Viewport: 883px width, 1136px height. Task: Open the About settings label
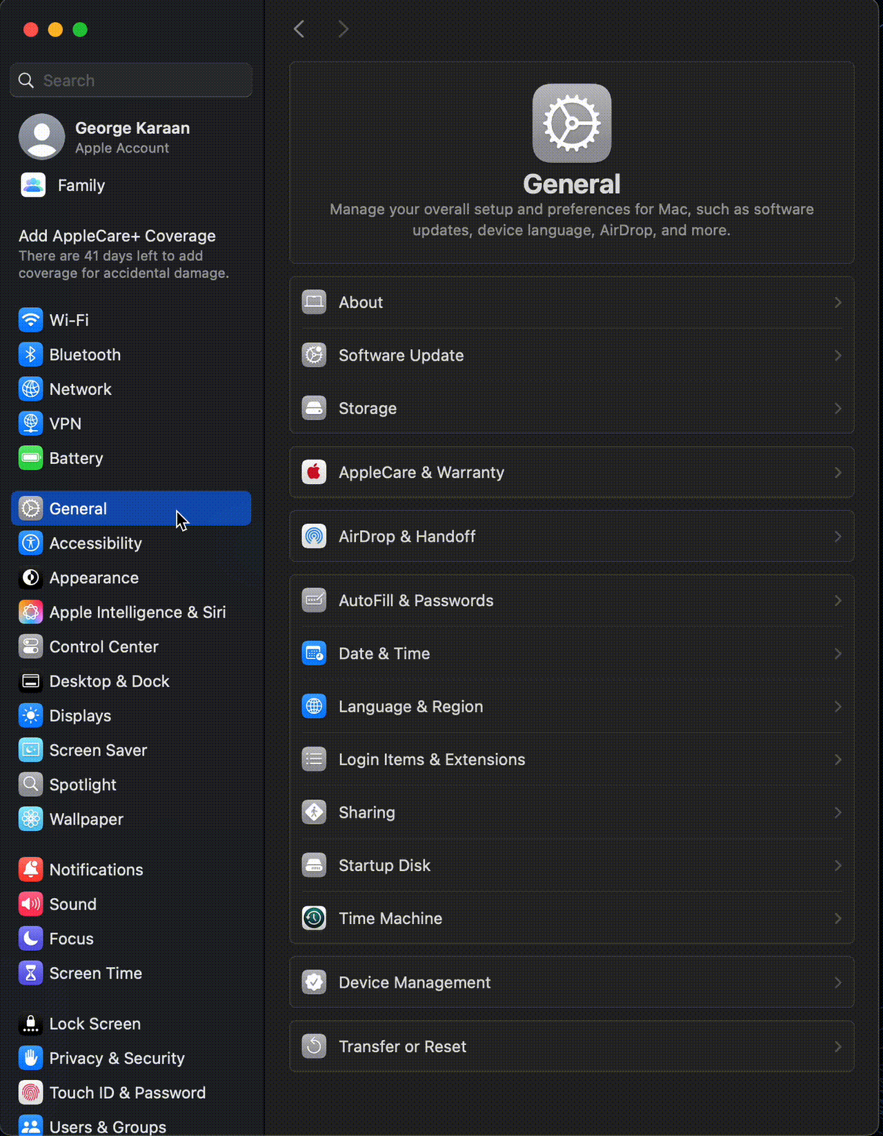coord(361,302)
